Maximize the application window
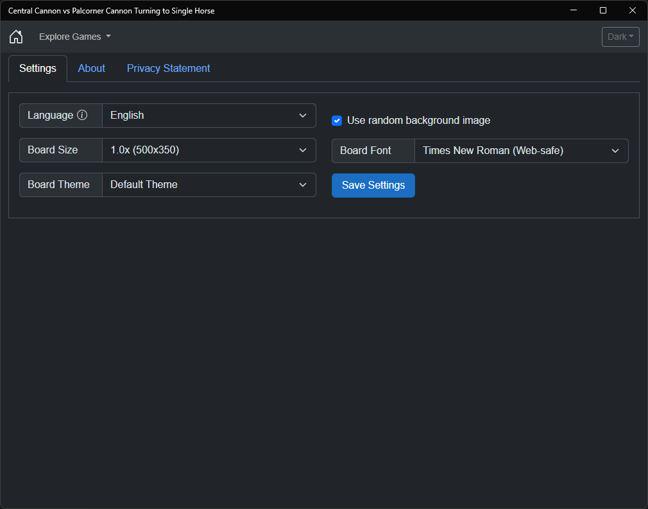 pos(603,10)
